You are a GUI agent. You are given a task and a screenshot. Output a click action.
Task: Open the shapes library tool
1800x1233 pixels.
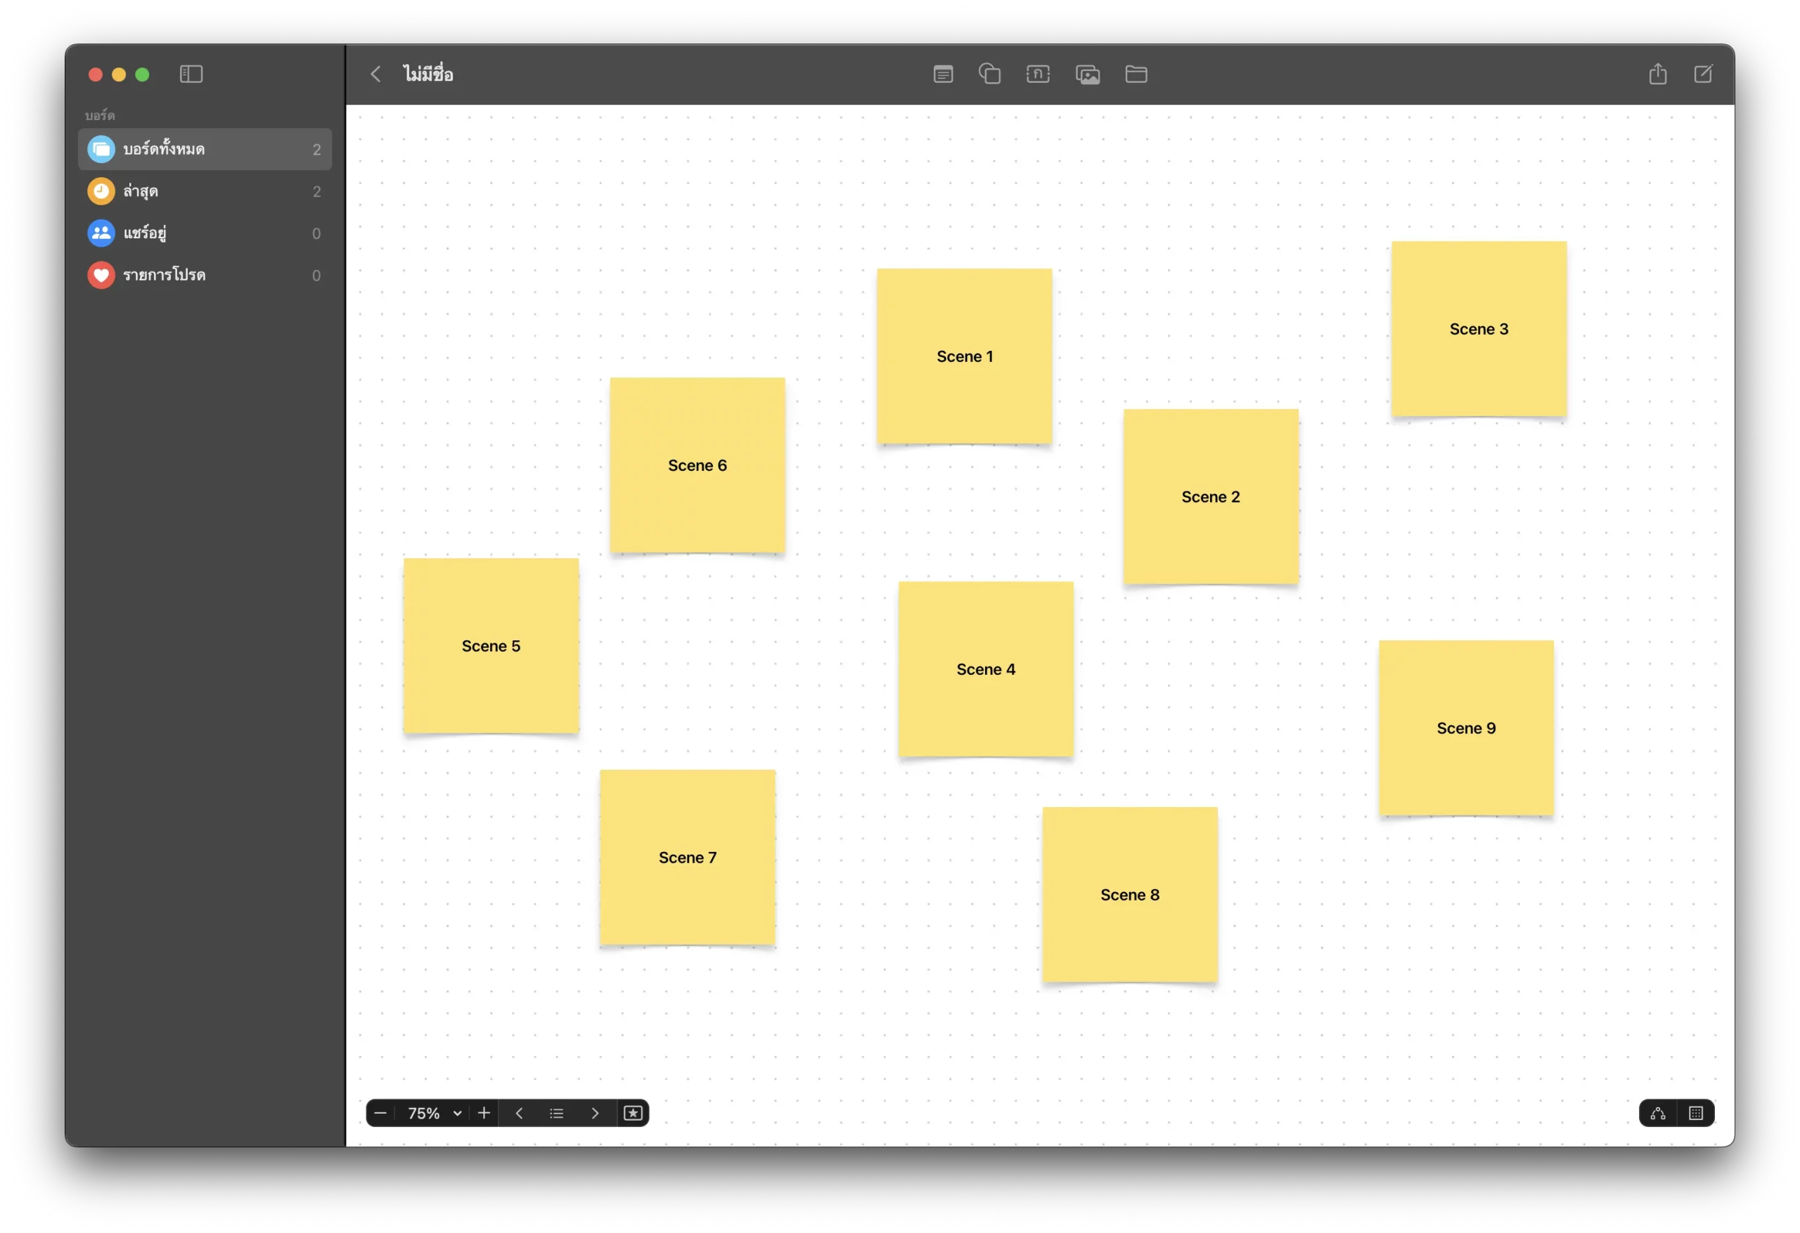click(989, 75)
